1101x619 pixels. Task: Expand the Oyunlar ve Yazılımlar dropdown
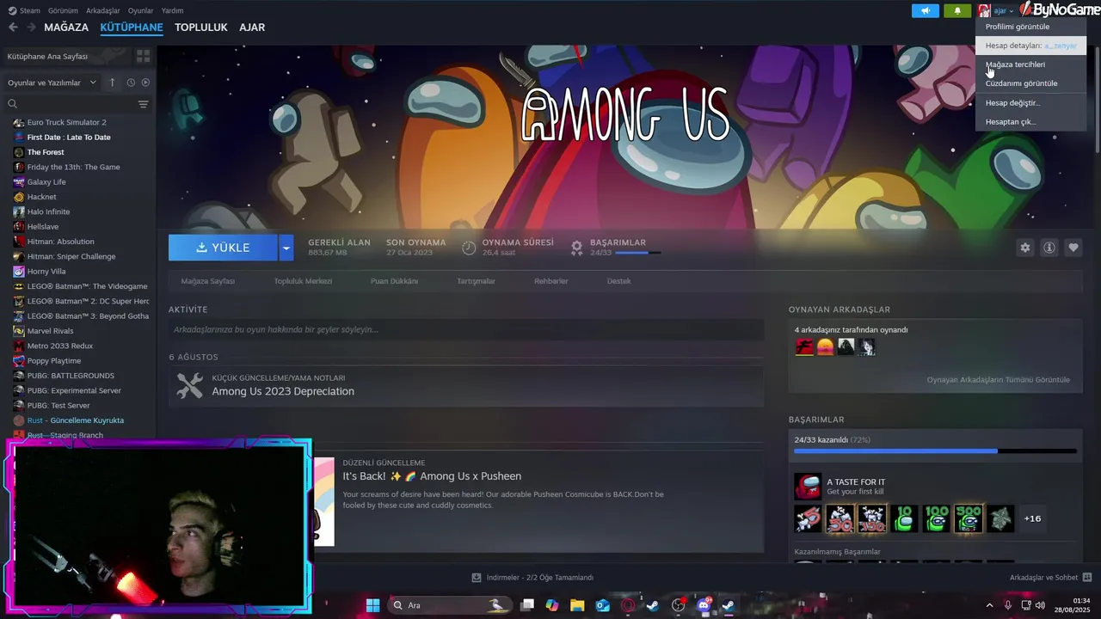tap(52, 83)
